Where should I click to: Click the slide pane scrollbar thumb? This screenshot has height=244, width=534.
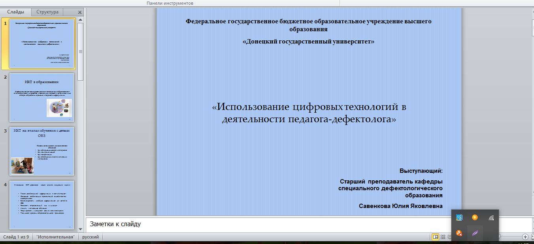pyautogui.click(x=81, y=51)
